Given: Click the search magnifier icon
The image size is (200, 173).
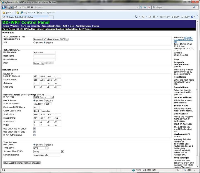Looking at the screenshot, I should pyautogui.click(x=194, y=7).
